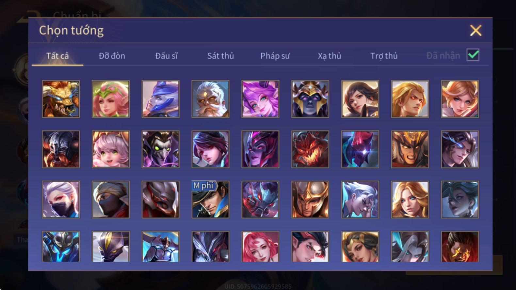
Task: Choose the blue wizard hat hero
Action: coord(161,99)
